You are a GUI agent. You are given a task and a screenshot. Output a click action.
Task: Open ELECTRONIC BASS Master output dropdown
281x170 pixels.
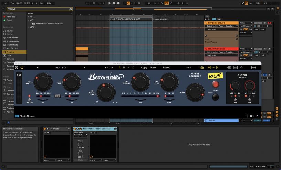pos(246,58)
